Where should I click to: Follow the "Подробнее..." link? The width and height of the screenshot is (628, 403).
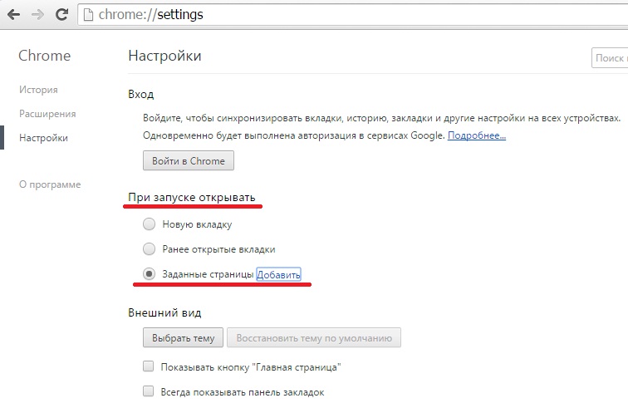click(477, 135)
